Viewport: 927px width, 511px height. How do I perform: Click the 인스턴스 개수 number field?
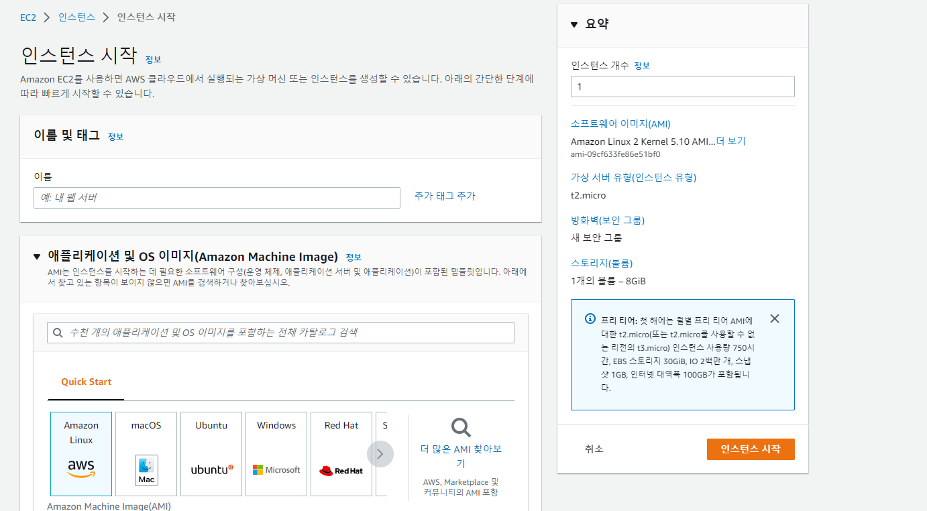[683, 87]
